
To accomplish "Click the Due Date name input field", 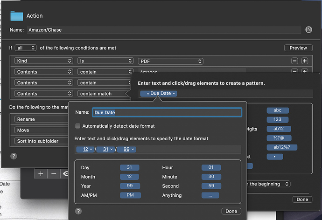I will click(167, 112).
